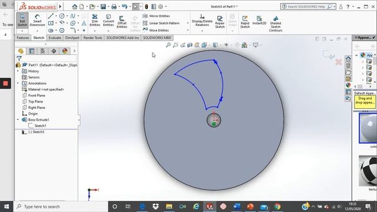377x212 pixels.
Task: Click the Search SOLIDWORKS Help field
Action: coord(308,6)
